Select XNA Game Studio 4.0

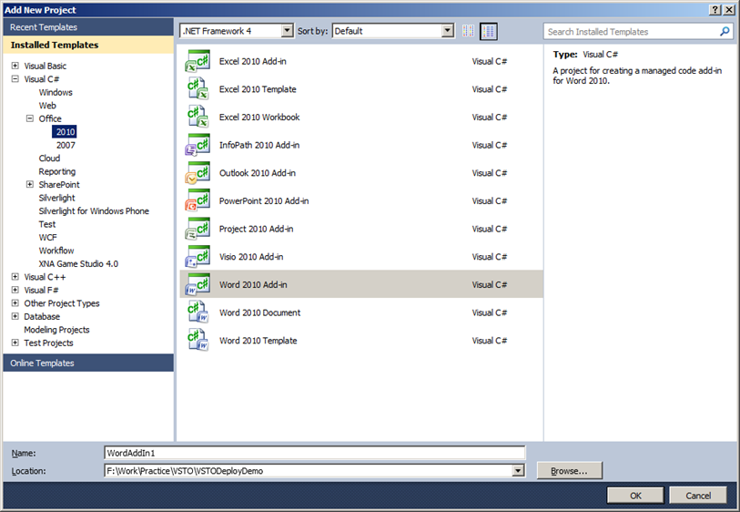78,264
